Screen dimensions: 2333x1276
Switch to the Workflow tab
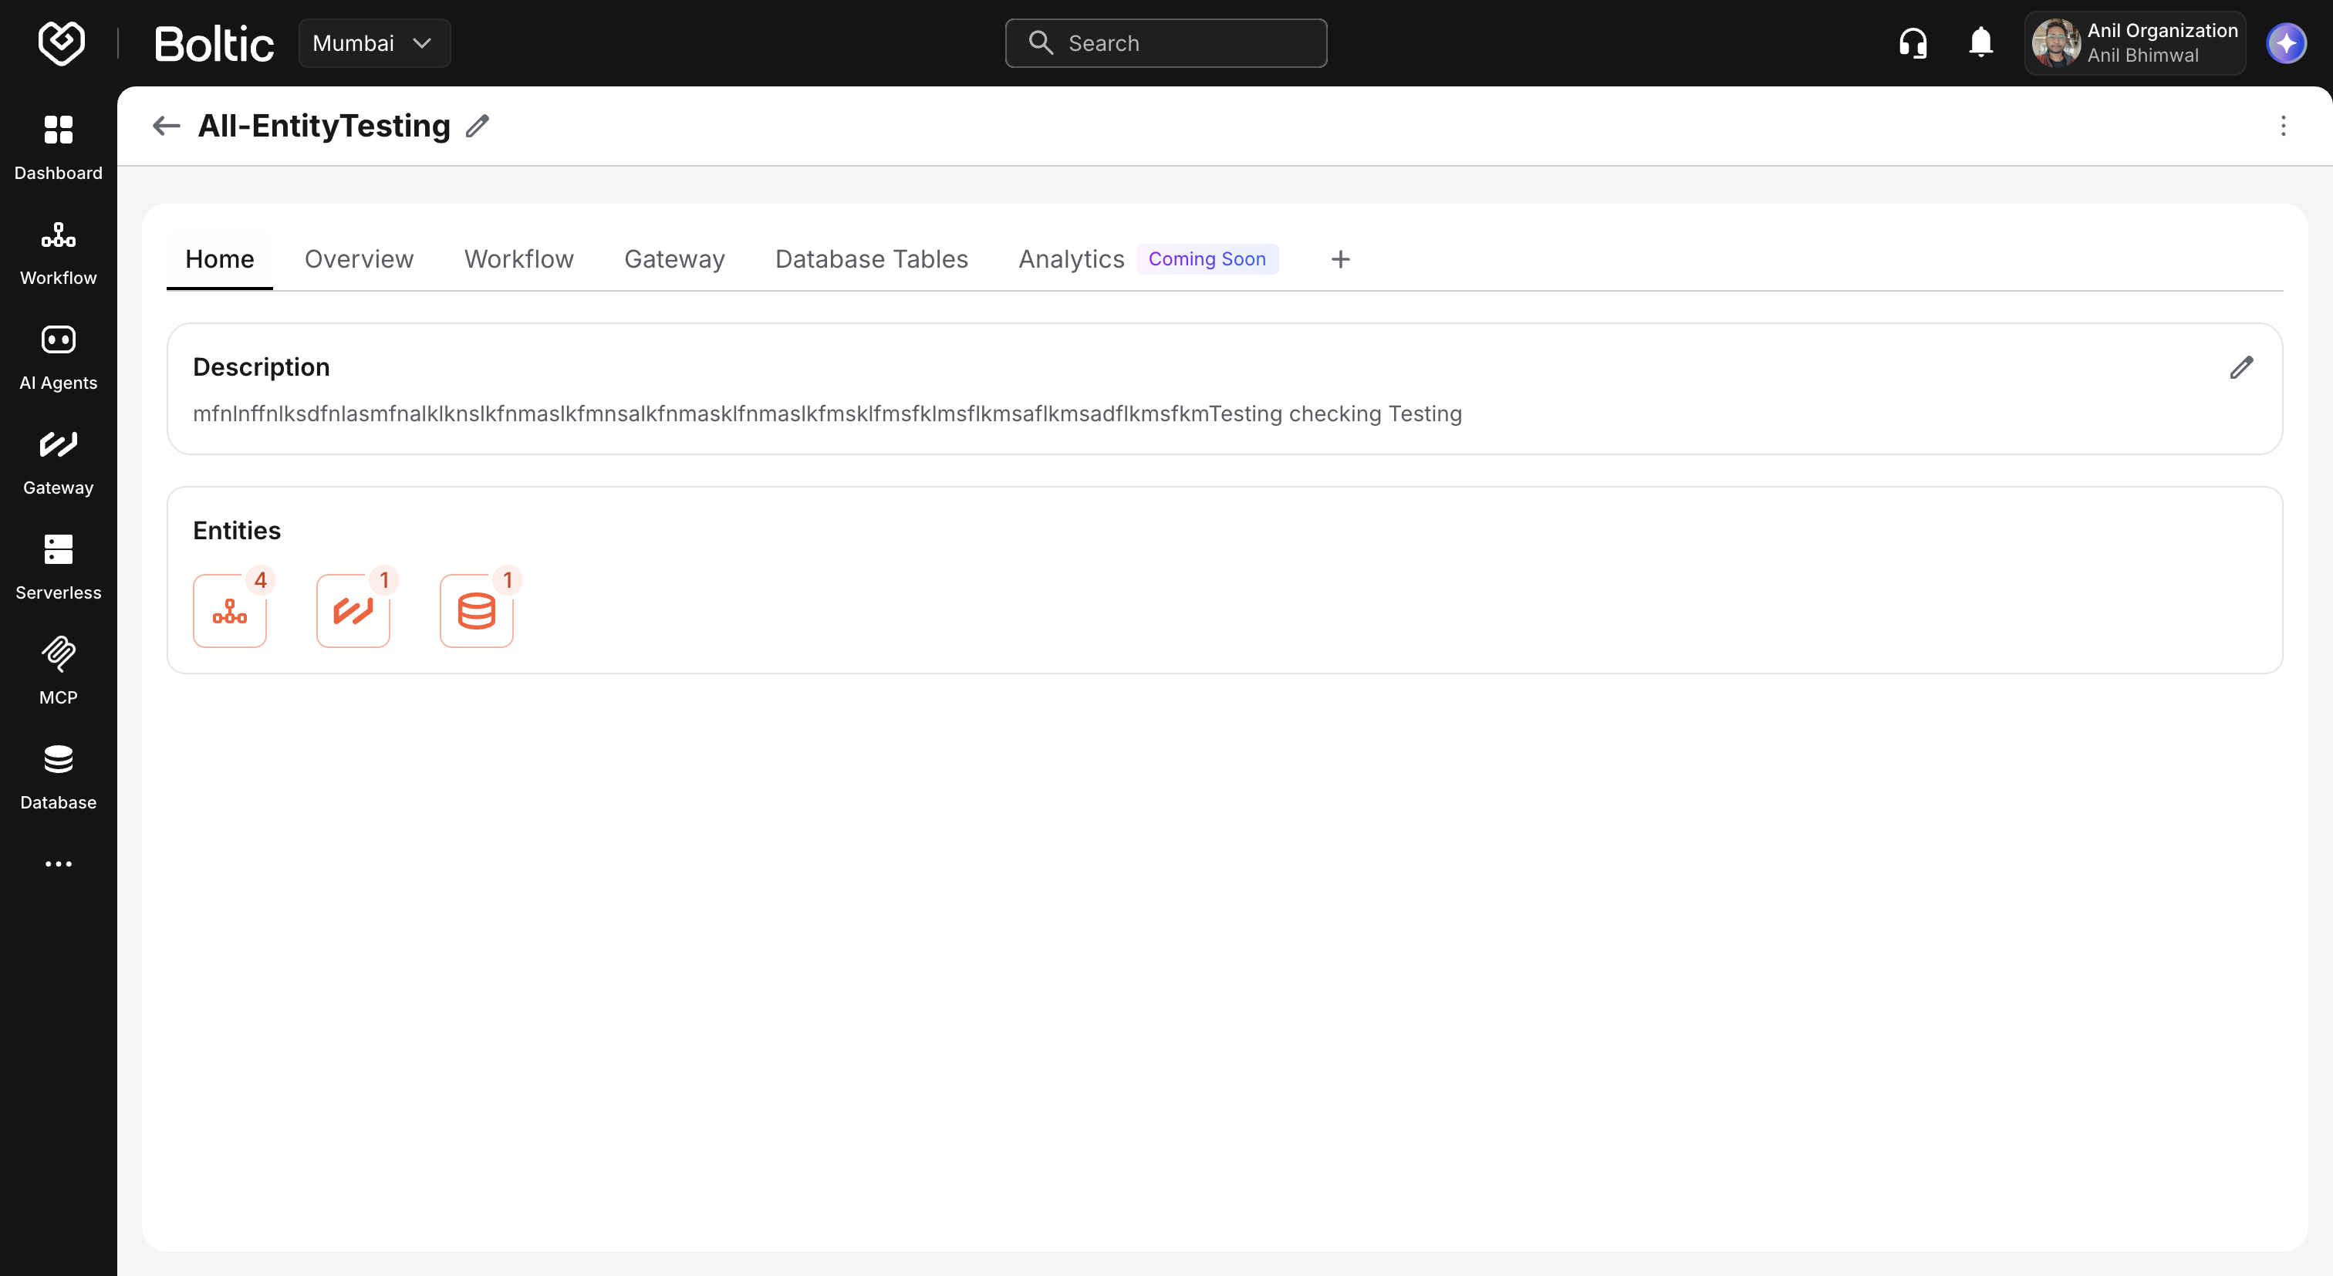519,259
